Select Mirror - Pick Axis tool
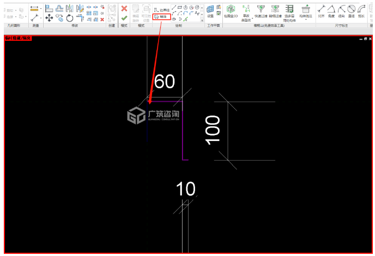The width and height of the screenshot is (375, 256). (x=70, y=8)
